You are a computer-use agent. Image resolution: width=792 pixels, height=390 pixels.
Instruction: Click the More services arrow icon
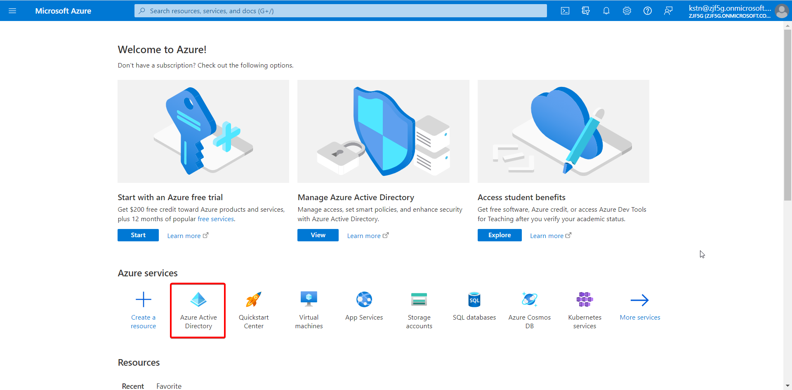(x=640, y=300)
